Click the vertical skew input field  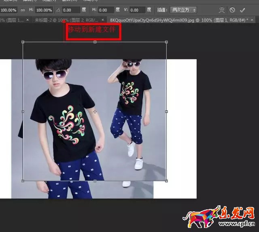coord(138,10)
